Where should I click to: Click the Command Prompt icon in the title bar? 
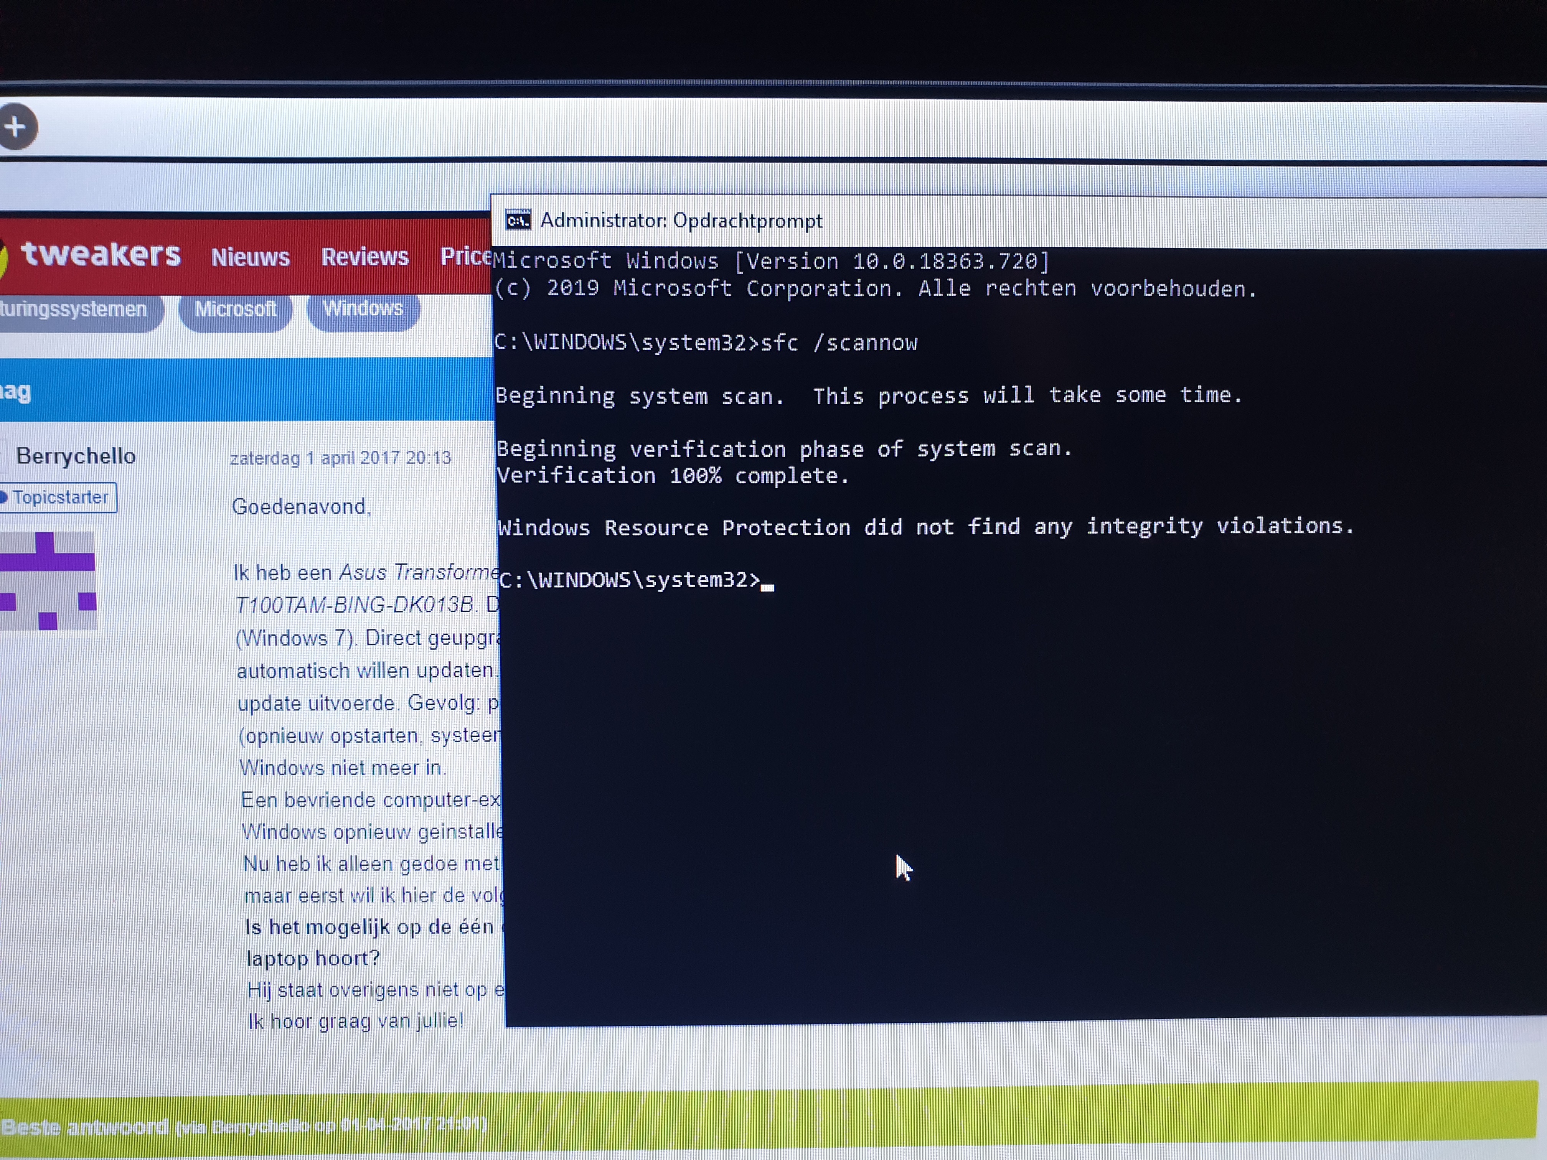click(518, 220)
